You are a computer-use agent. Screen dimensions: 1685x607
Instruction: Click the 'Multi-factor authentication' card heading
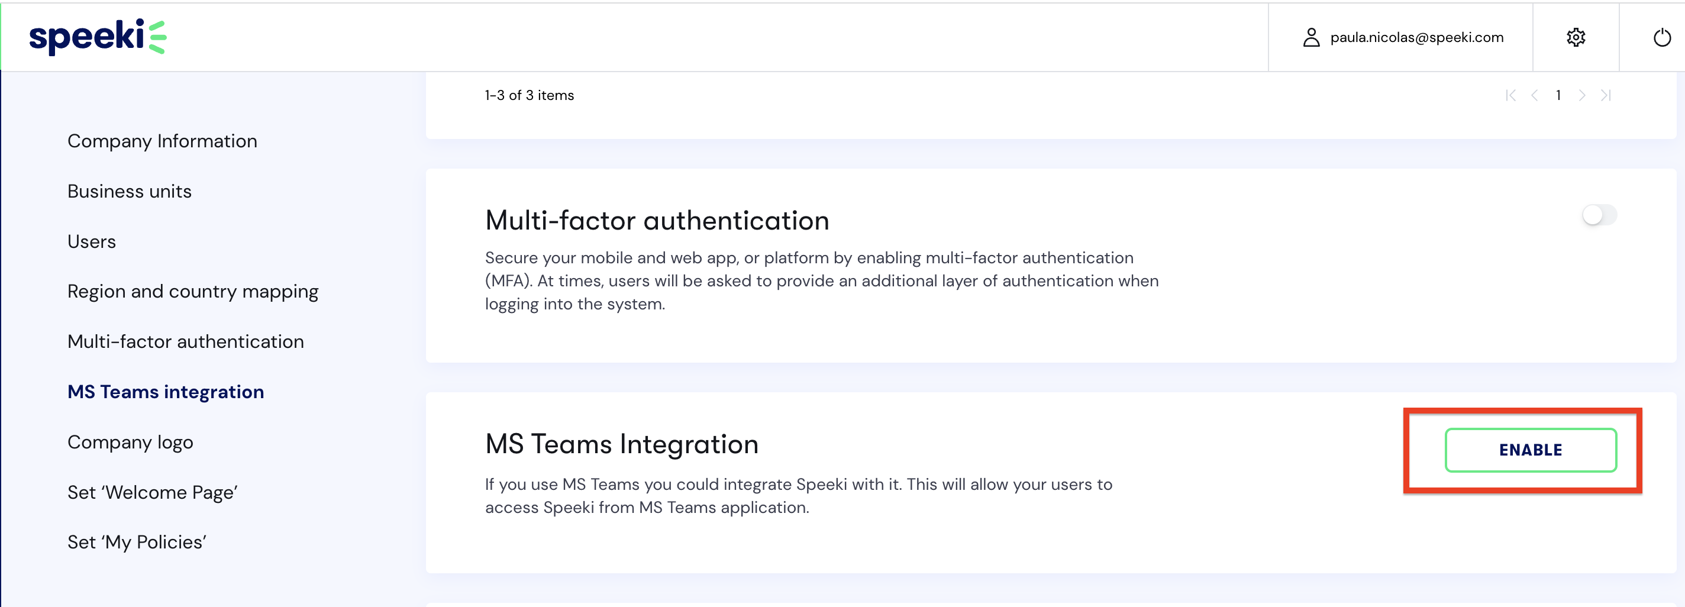pyautogui.click(x=657, y=221)
